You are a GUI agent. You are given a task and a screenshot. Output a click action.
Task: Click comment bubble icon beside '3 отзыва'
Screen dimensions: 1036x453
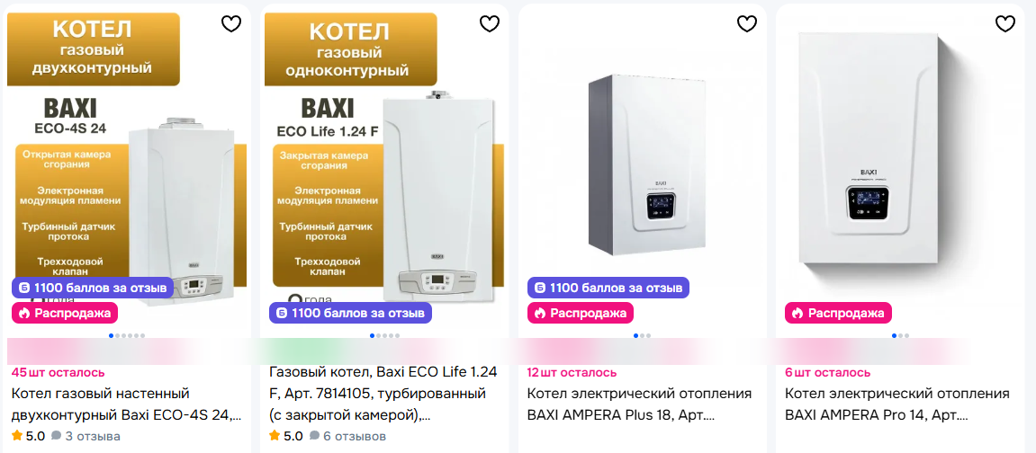click(x=56, y=436)
